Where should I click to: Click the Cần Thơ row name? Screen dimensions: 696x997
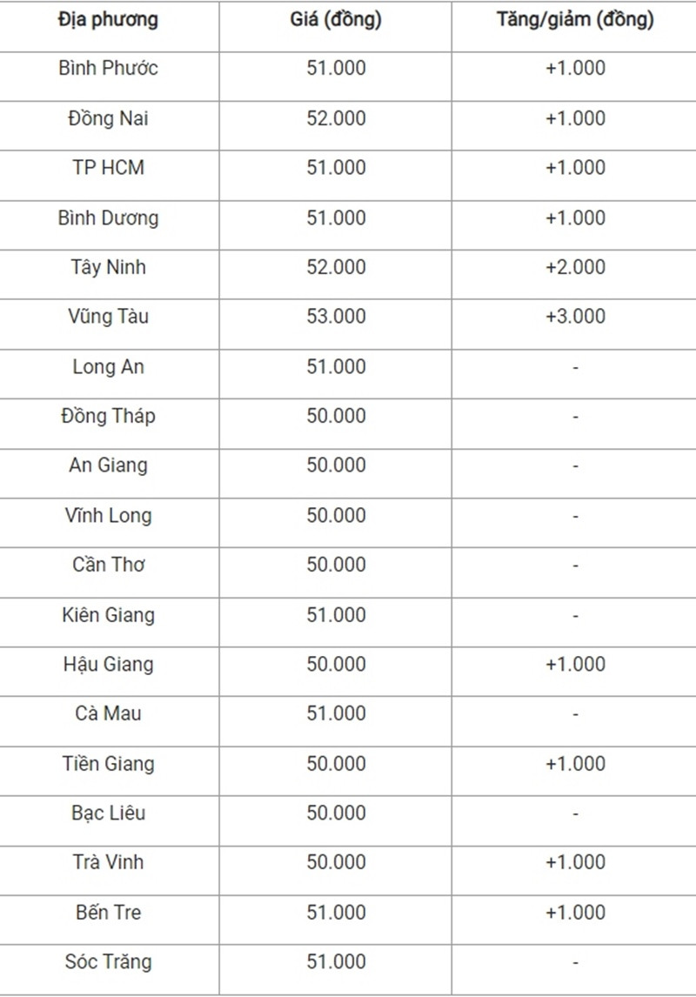108,565
